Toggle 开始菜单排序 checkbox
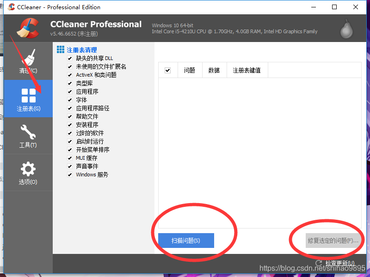 [x=70, y=150]
